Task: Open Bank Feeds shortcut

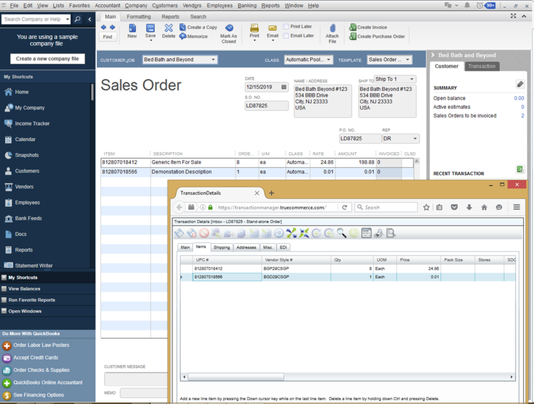Action: tap(28, 218)
